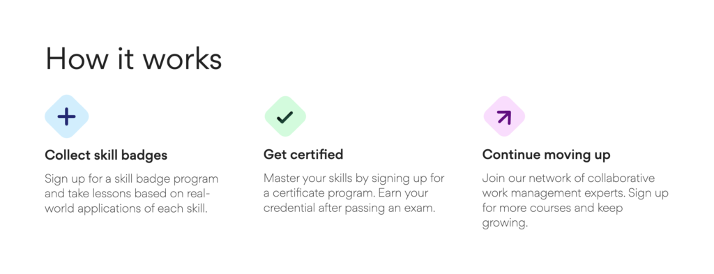Click the "Sign up for a skill badge program" line
The height and width of the screenshot is (274, 714).
132,179
